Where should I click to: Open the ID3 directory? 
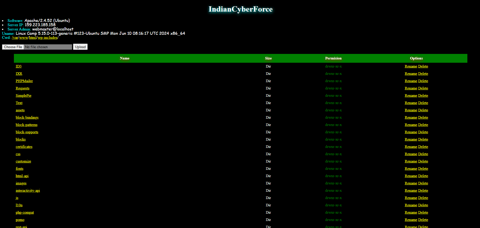point(18,66)
